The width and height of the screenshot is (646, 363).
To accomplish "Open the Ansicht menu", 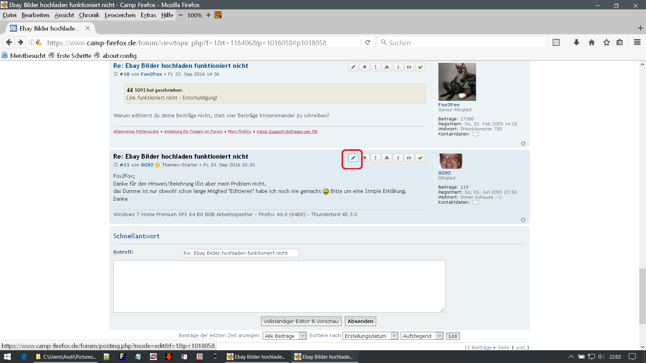I will [64, 15].
